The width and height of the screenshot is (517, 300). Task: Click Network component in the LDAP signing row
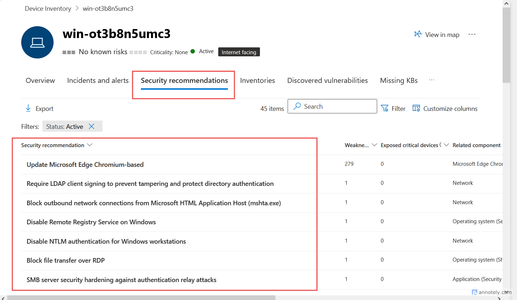point(463,183)
